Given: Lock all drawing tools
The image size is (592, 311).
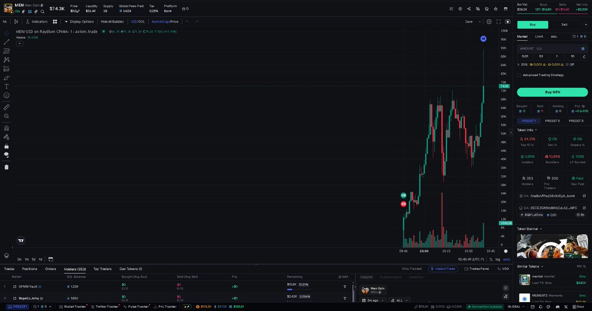Looking at the screenshot, I should pyautogui.click(x=6, y=146).
